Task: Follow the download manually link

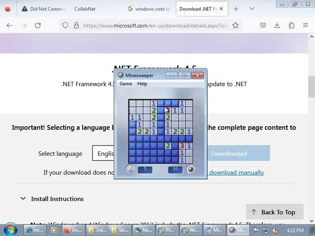Action: (236, 173)
